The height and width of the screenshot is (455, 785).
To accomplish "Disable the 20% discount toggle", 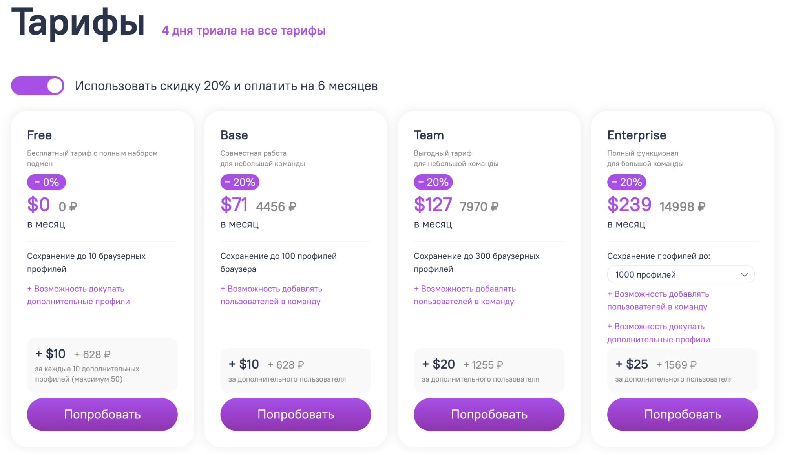I will pyautogui.click(x=38, y=86).
